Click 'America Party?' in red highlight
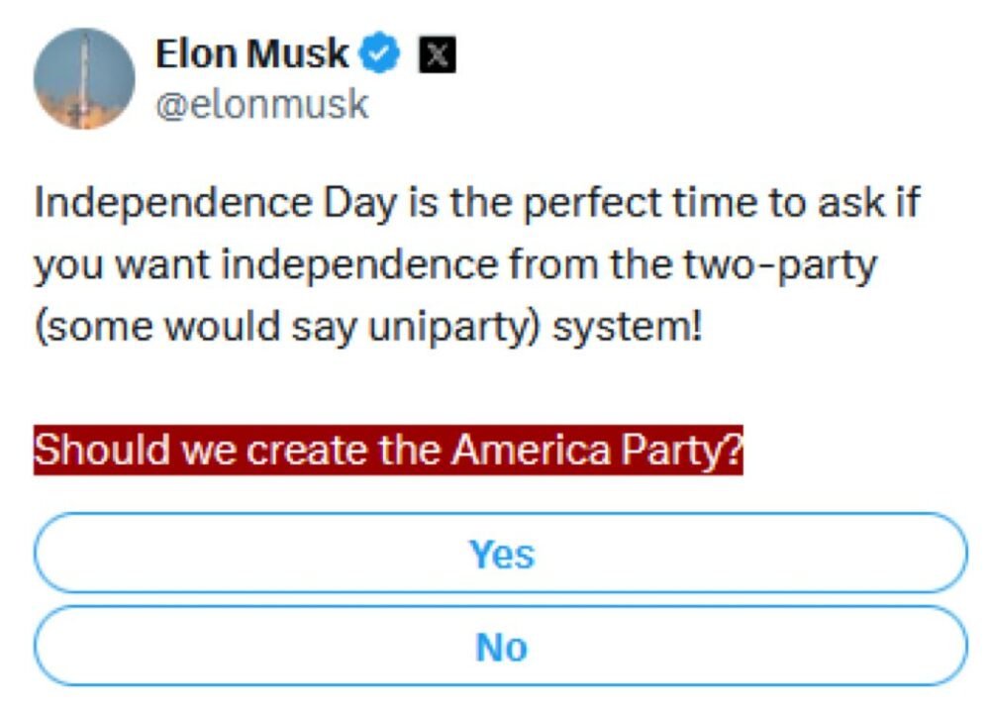 [597, 451]
